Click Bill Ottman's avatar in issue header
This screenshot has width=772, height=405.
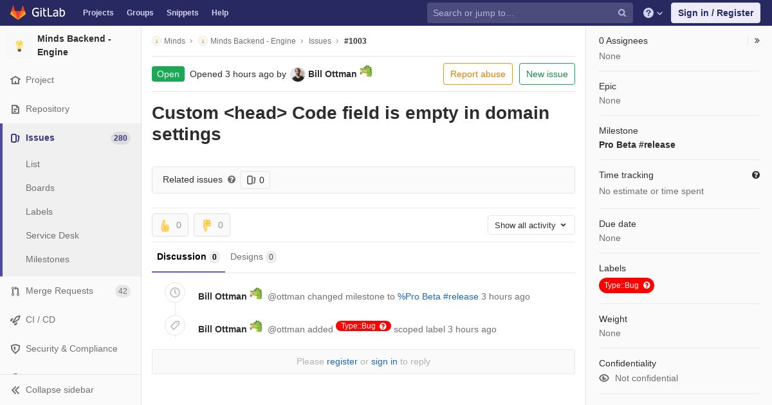(297, 74)
